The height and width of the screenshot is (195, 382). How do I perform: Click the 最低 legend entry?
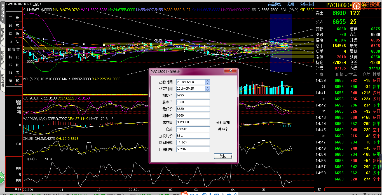[x=14, y=34]
